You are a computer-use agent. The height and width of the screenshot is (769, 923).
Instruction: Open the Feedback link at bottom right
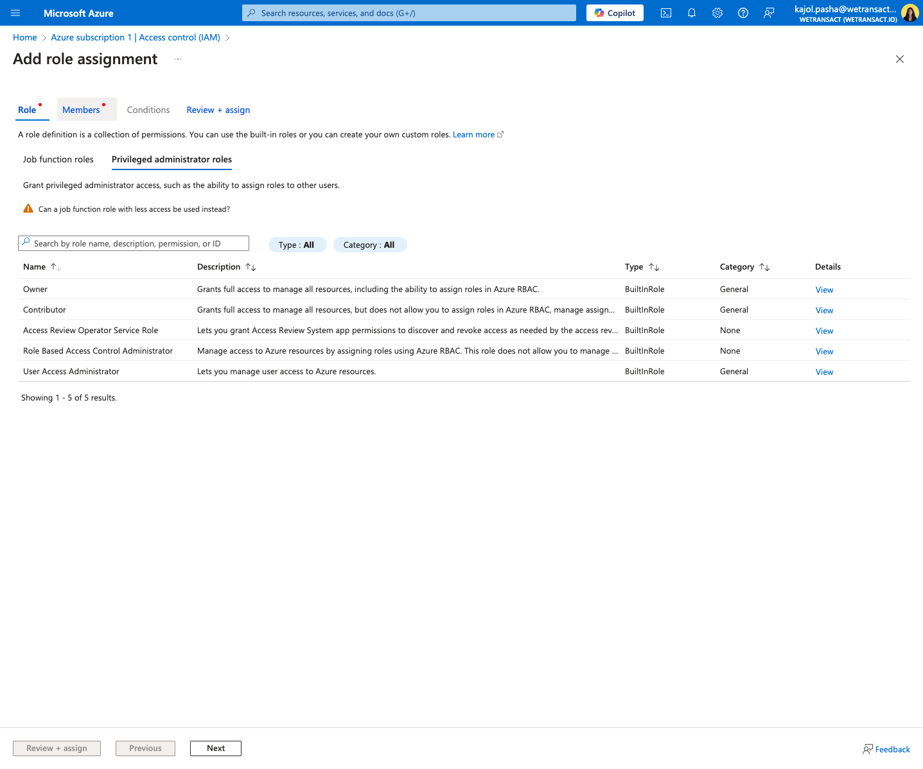point(886,749)
